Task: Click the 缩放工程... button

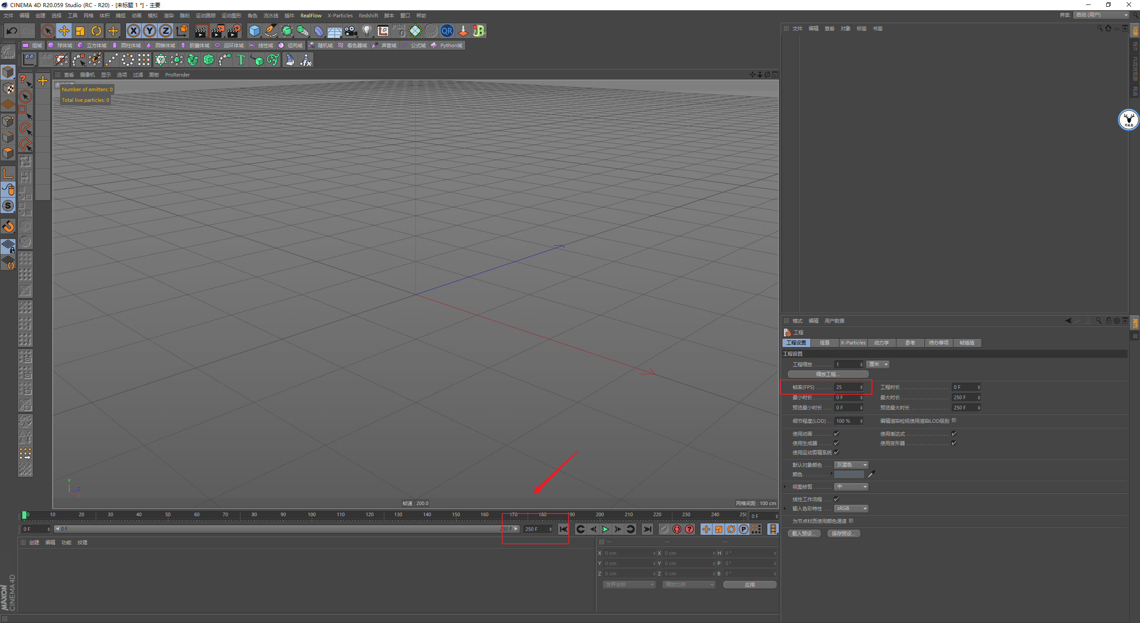Action: 828,374
